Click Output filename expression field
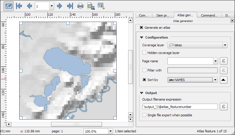Screen dimensions: 235x135 [180, 107]
